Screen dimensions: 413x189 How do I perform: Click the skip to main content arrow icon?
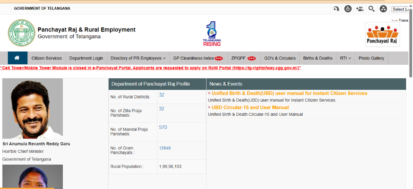(336, 9)
